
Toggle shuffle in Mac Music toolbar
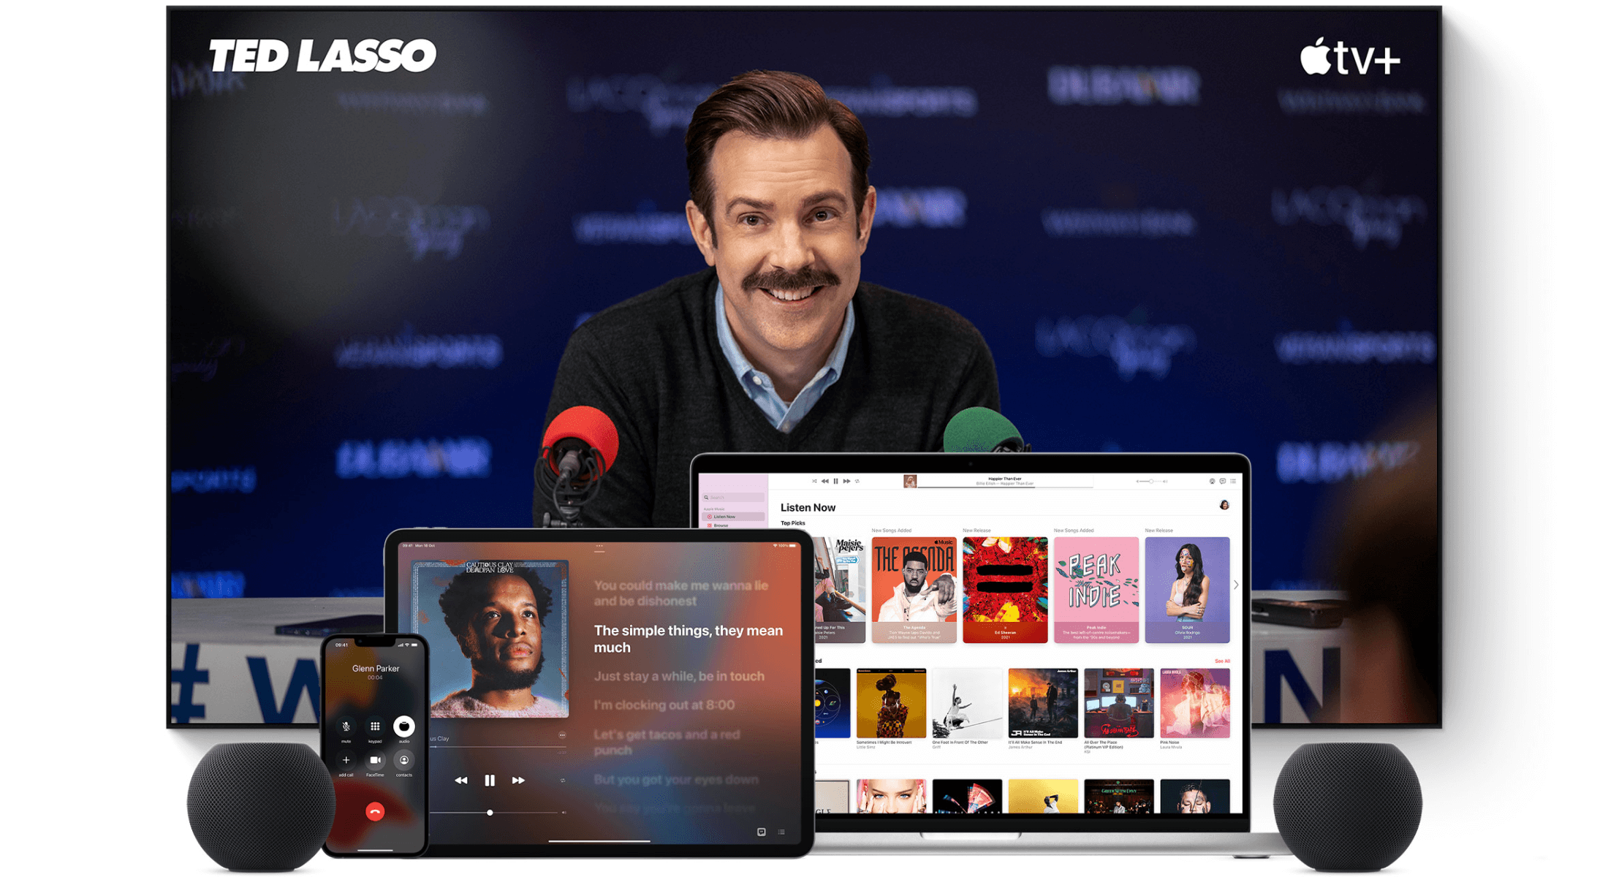[x=814, y=481]
